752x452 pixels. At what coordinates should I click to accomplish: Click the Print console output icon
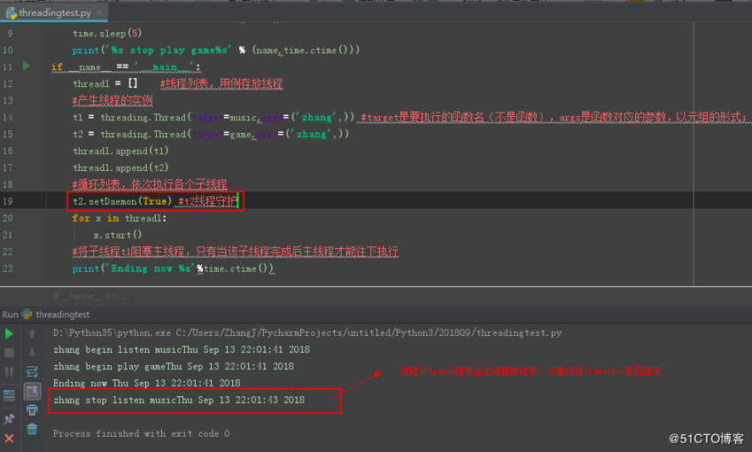[x=32, y=410]
